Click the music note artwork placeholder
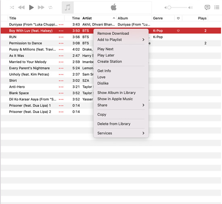 pyautogui.click(x=68, y=7)
